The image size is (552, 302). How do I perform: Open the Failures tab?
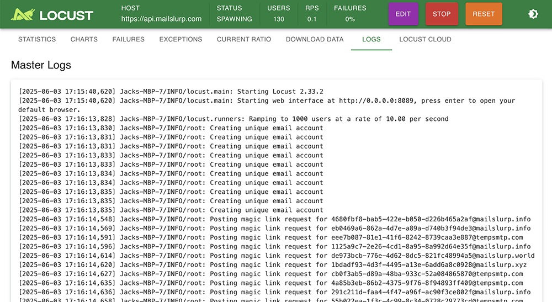pos(129,39)
